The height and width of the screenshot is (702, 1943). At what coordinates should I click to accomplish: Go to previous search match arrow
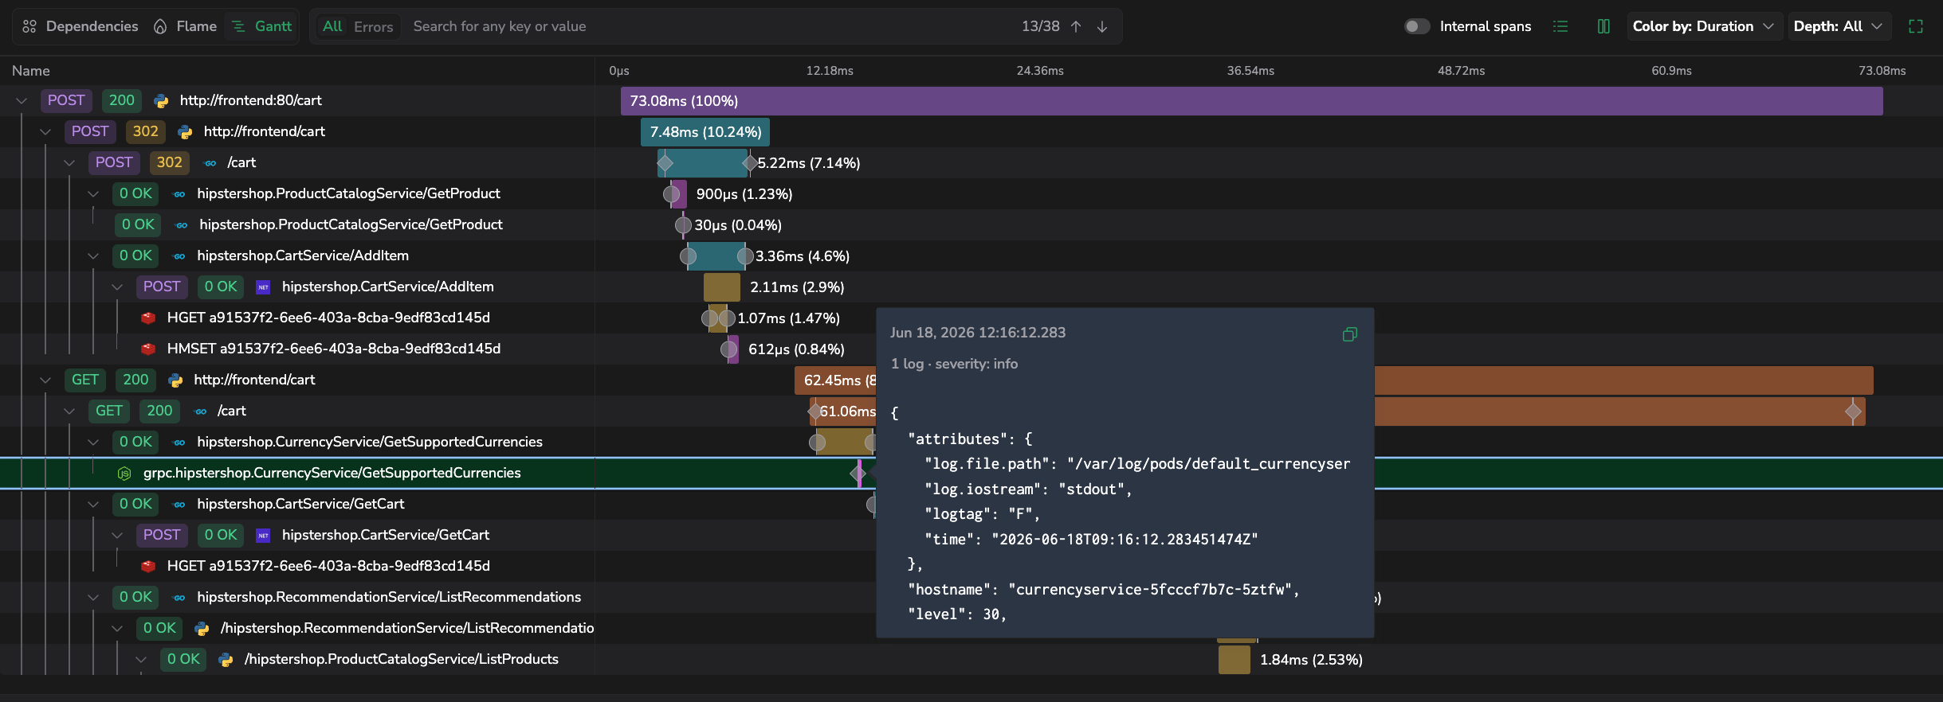pos(1076,26)
